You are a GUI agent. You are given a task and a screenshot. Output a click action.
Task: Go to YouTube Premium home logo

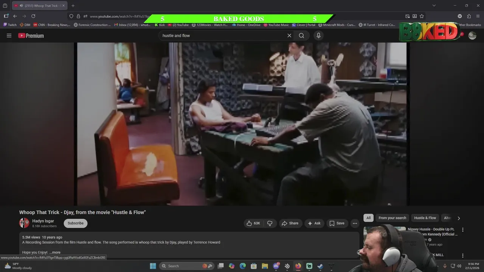(x=31, y=36)
